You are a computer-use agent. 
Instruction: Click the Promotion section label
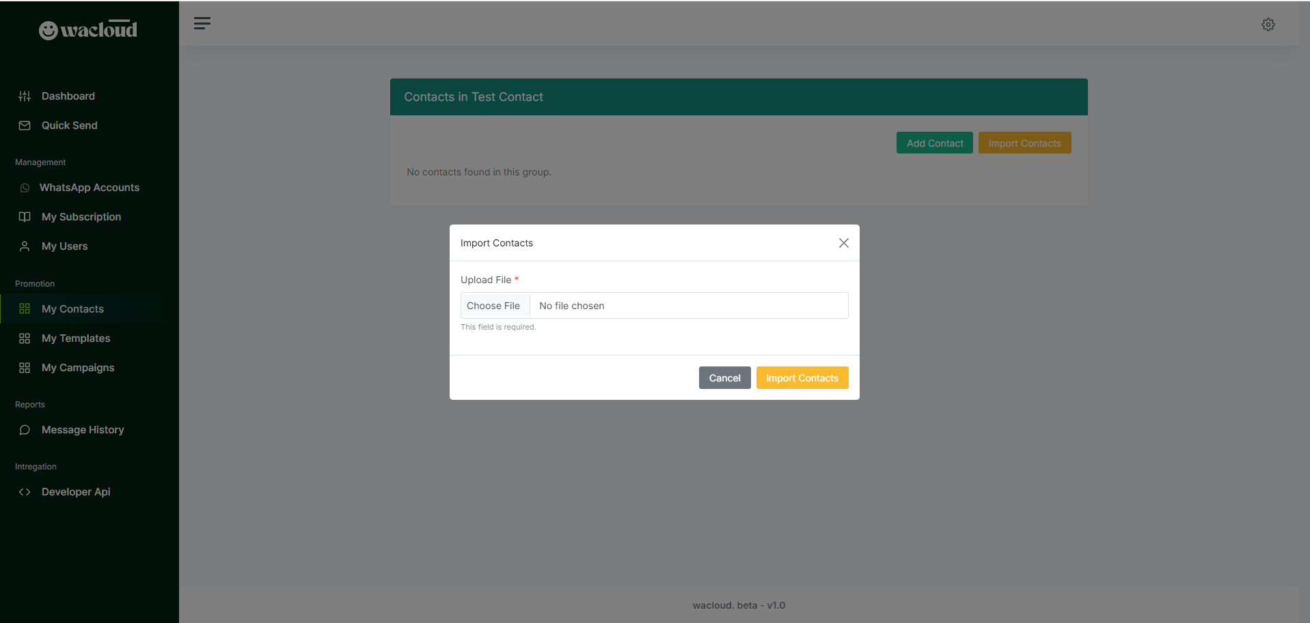click(35, 284)
